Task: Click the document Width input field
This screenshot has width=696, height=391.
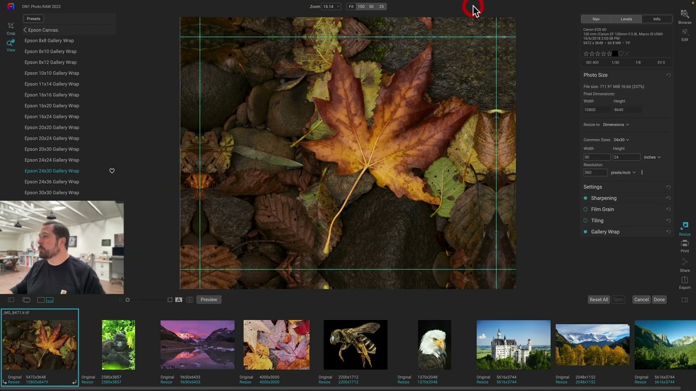Action: click(596, 157)
